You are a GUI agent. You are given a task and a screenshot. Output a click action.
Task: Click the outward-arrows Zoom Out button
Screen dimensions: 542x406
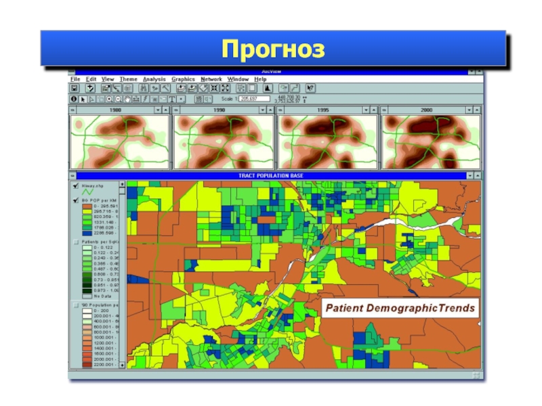226,89
